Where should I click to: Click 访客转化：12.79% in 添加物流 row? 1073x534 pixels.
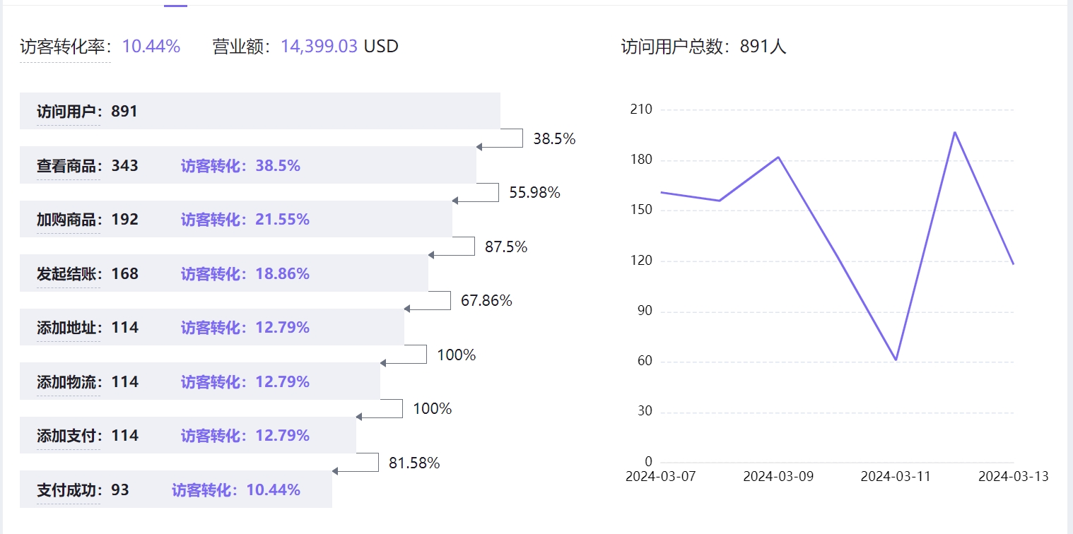[x=245, y=382]
